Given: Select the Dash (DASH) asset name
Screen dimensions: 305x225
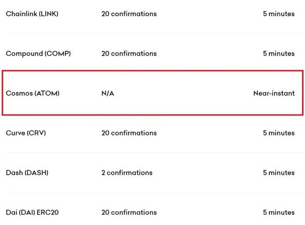Looking at the screenshot, I should (27, 172).
